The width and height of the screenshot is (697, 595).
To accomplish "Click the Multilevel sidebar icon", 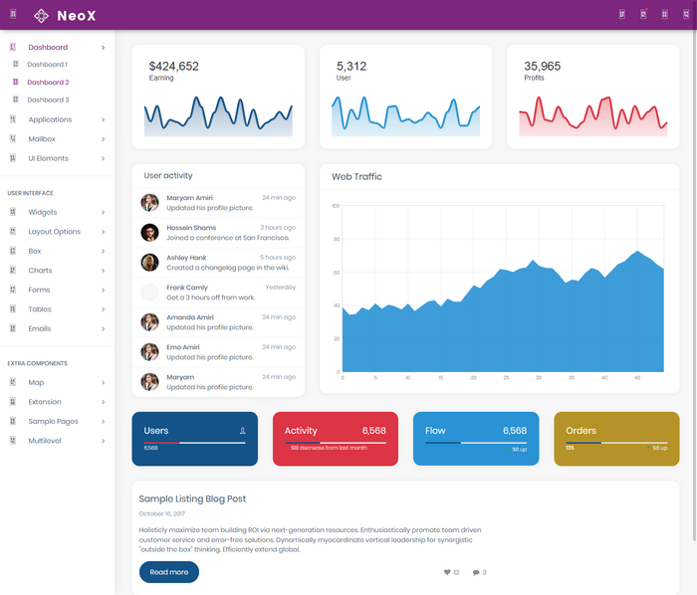I will click(13, 440).
